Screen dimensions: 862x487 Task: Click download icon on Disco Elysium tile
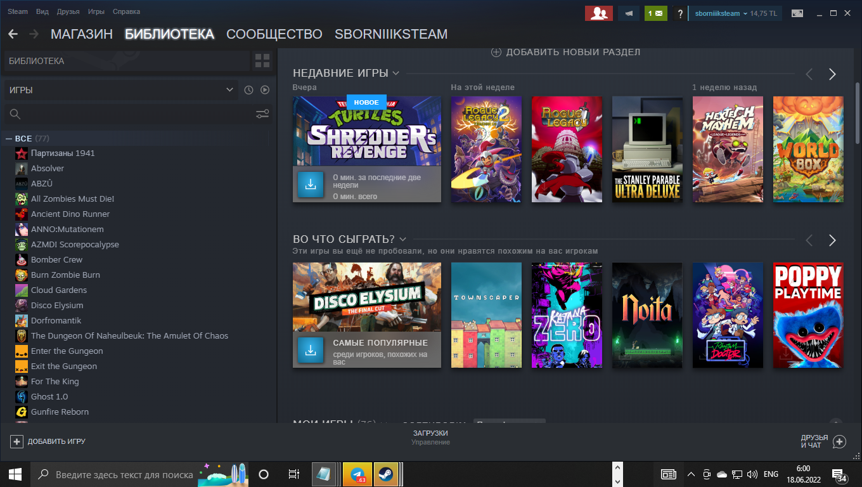[311, 350]
